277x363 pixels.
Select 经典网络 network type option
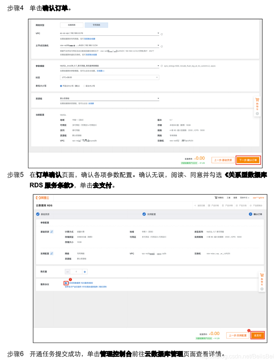coord(72,25)
